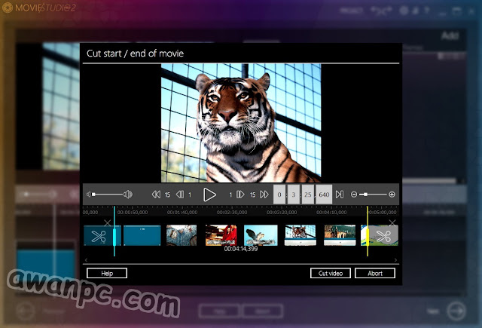Jump forward 15 frames with the fast-forward icon
The height and width of the screenshot is (328, 482).
[x=264, y=195]
